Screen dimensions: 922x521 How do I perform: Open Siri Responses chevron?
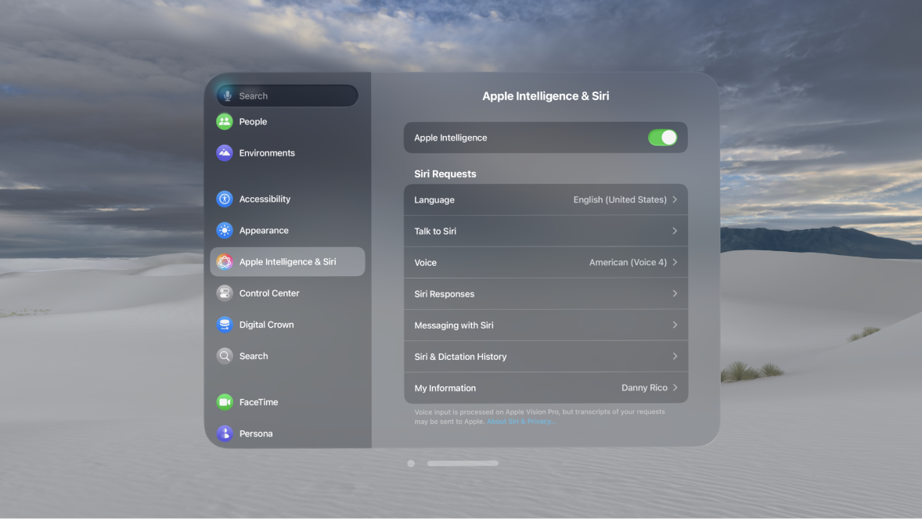(x=675, y=293)
